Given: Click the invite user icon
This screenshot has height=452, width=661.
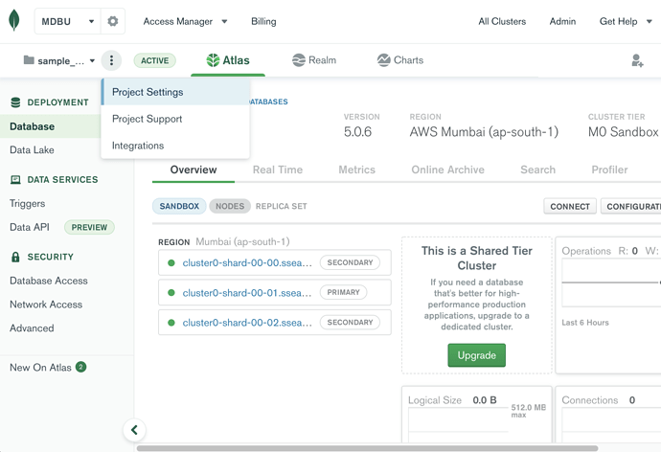Looking at the screenshot, I should coord(637,60).
